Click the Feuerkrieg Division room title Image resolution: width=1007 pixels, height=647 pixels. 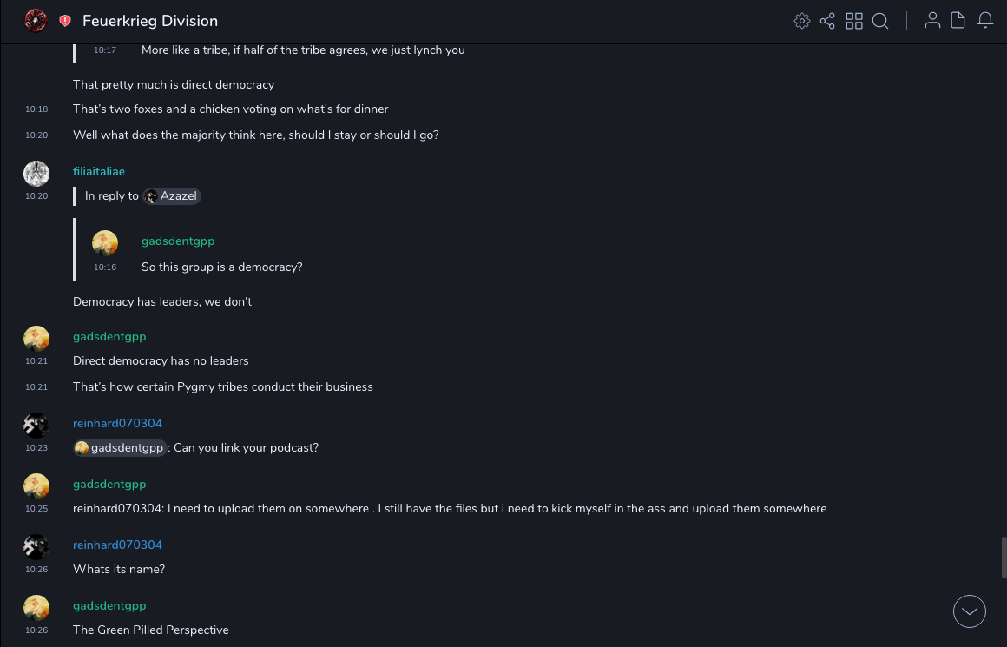[x=150, y=21]
